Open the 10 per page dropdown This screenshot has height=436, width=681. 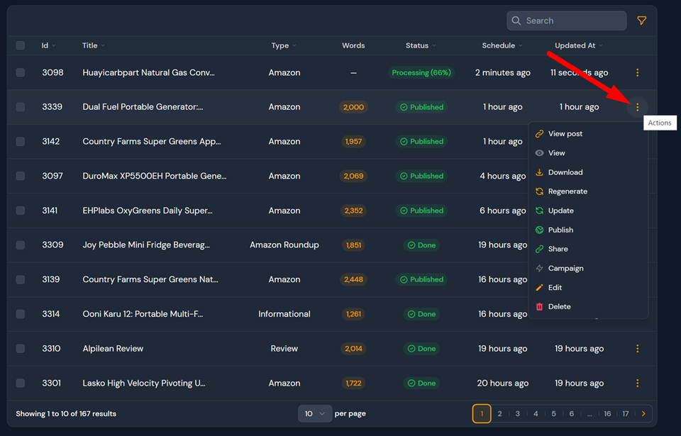pyautogui.click(x=315, y=413)
